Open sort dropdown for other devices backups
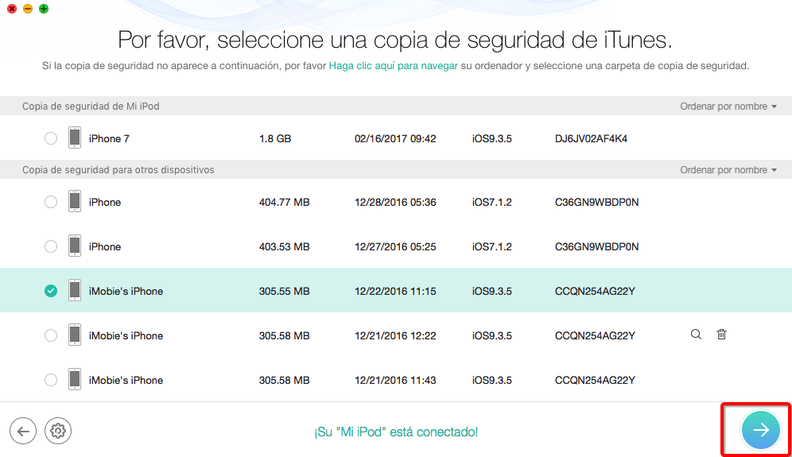 click(728, 169)
